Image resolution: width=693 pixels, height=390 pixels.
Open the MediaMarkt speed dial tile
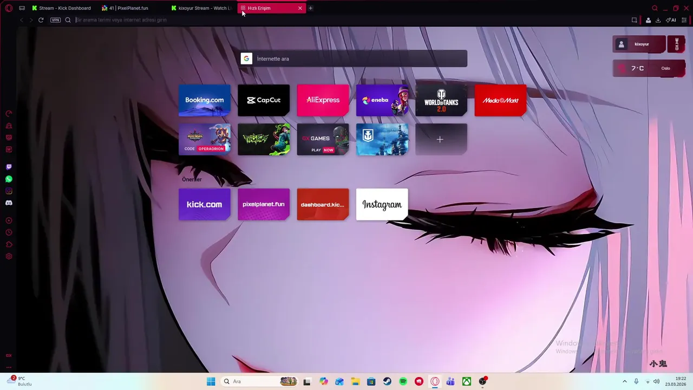[500, 100]
